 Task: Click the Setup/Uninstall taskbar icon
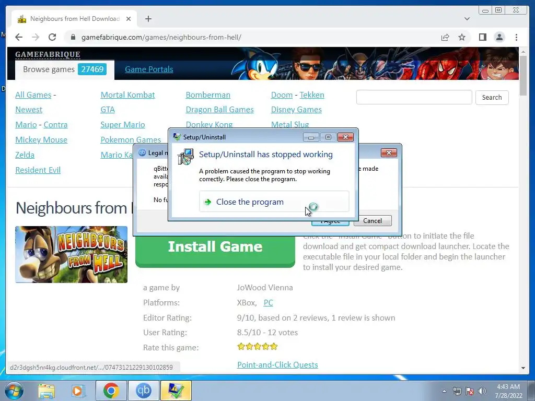tap(176, 391)
